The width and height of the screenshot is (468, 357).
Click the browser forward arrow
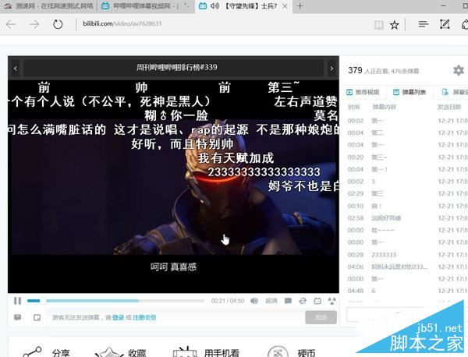pos(34,24)
